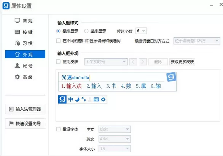Open the 中文 font dropdown 仿宋

(x=115, y=129)
